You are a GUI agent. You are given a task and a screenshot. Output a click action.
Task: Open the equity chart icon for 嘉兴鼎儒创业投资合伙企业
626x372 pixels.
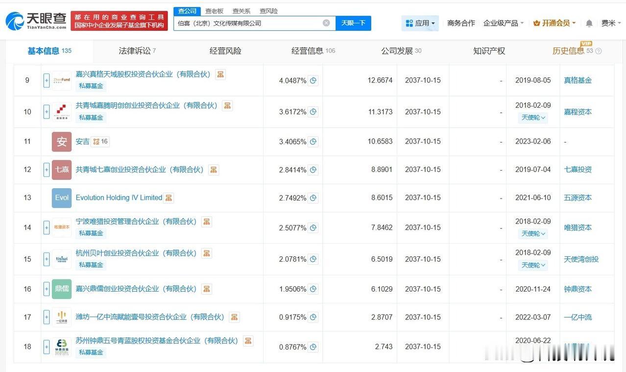[x=207, y=289]
